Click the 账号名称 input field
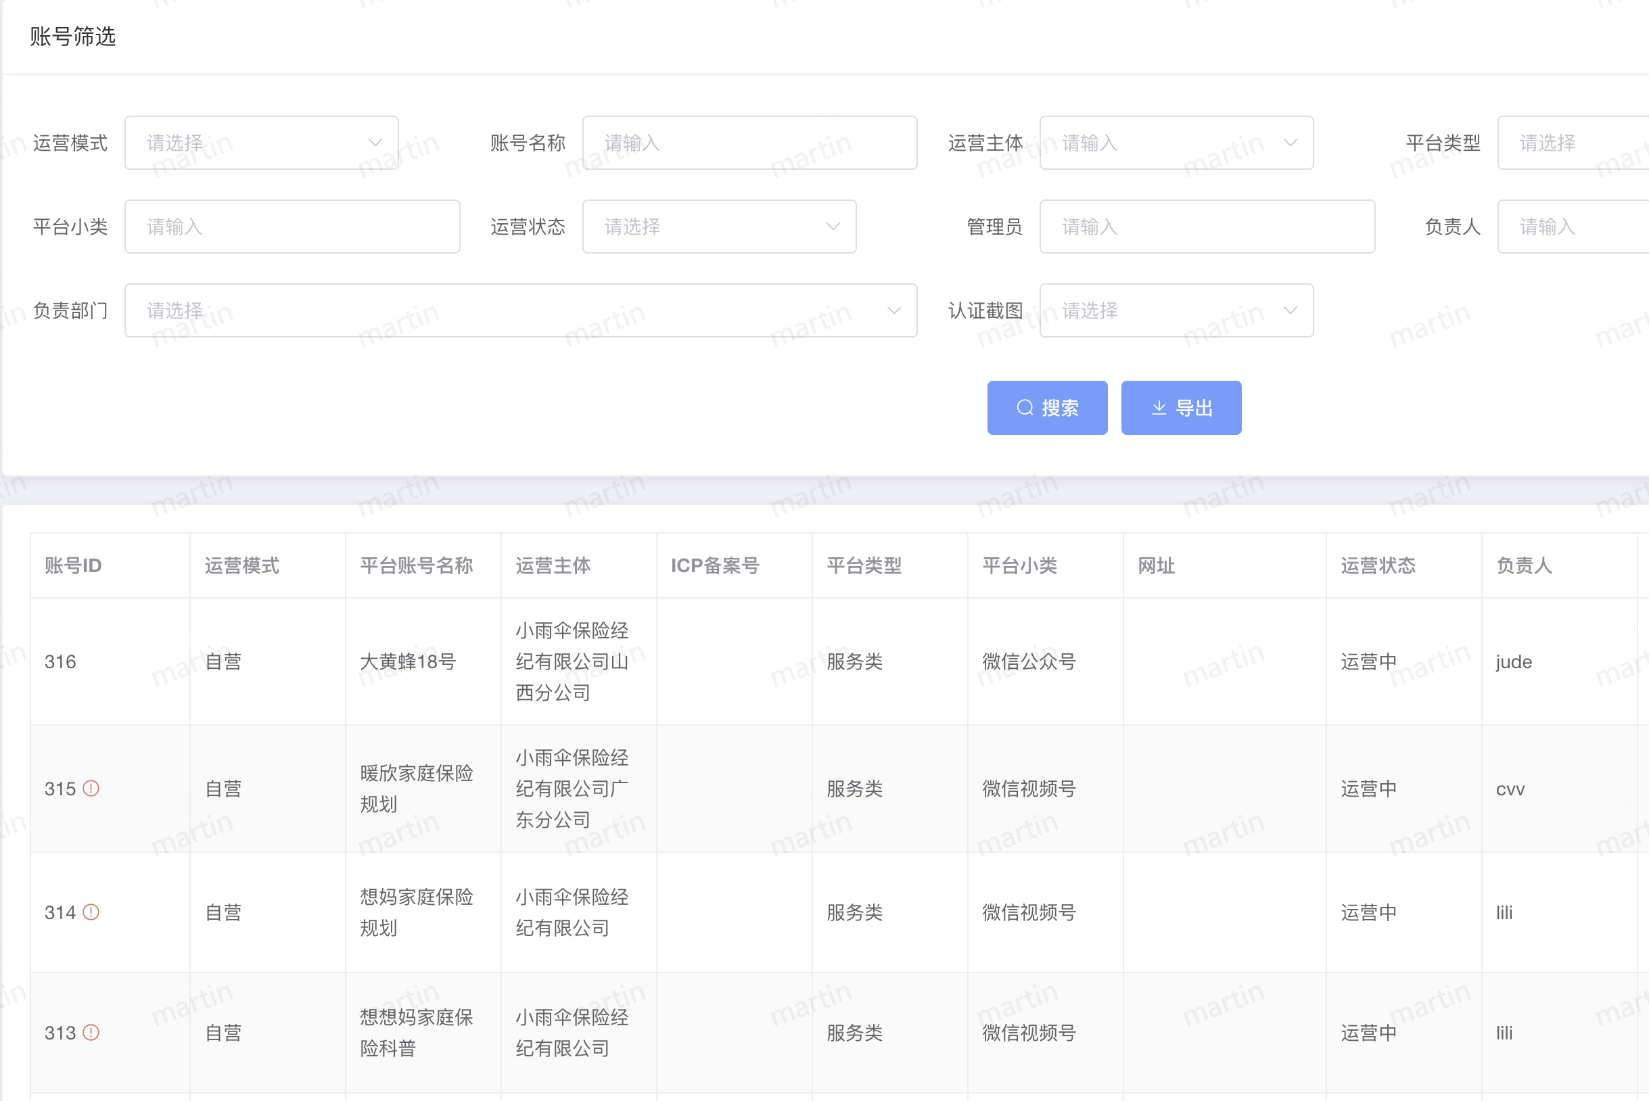1649x1101 pixels. 749,143
